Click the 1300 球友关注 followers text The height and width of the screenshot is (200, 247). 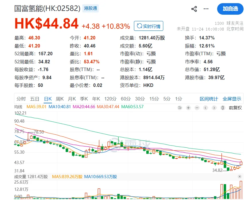[x=229, y=23]
